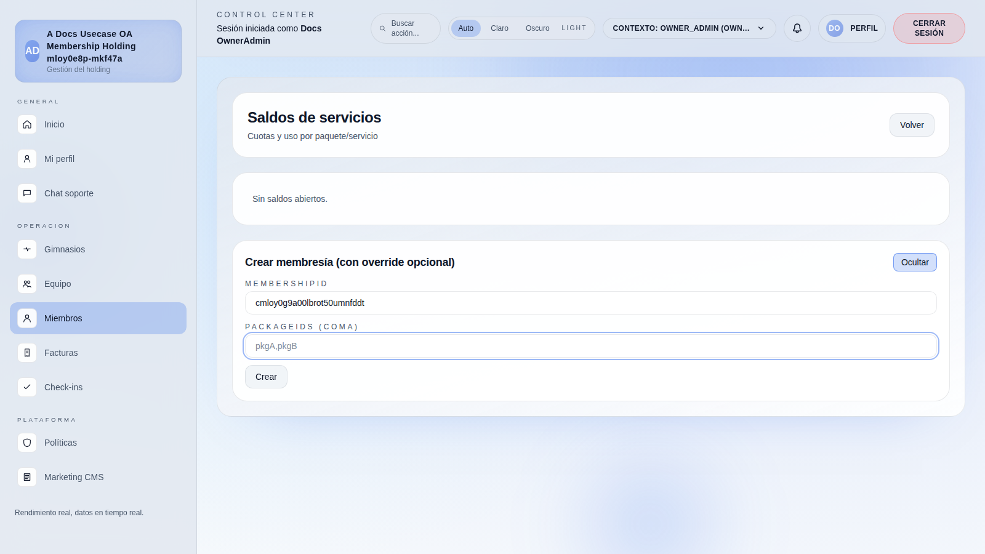Open the Facturas invoice icon
Image resolution: width=985 pixels, height=554 pixels.
tap(27, 353)
